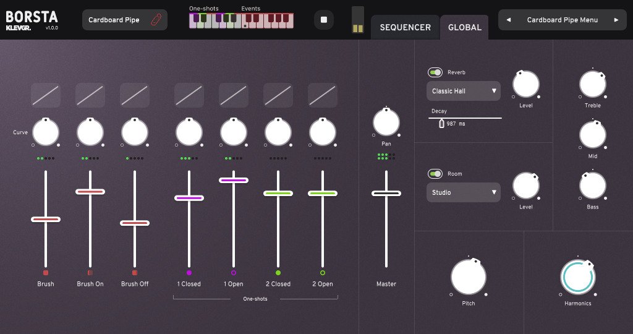Image resolution: width=633 pixels, height=334 pixels.
Task: Click the Brush channel Curve knob
Action: 46,132
